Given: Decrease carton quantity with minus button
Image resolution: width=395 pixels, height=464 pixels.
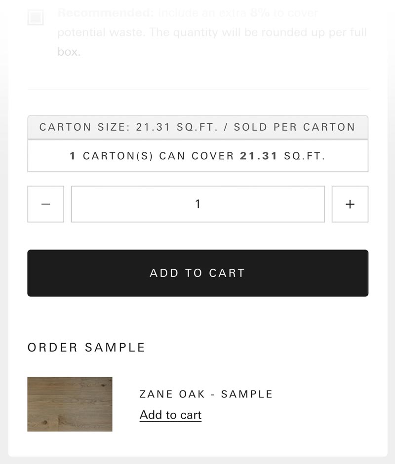Looking at the screenshot, I should pos(45,204).
